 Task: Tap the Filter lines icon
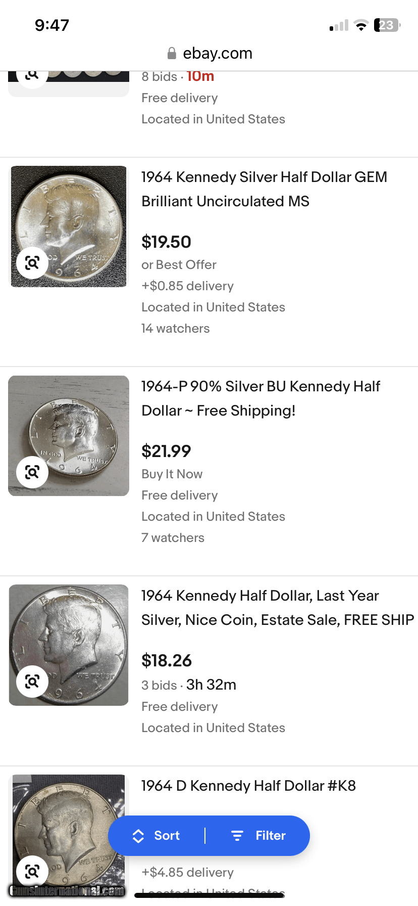coord(237,836)
